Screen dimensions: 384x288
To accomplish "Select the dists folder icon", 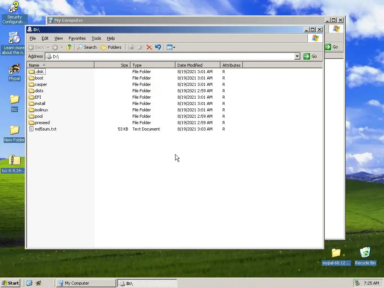I will pos(31,91).
